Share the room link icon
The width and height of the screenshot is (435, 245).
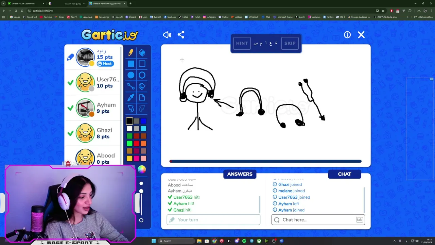coord(181,35)
